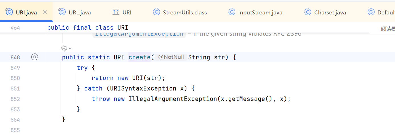Switch to the InputStream.java tab
Screen dimensions: 395x138
point(260,12)
